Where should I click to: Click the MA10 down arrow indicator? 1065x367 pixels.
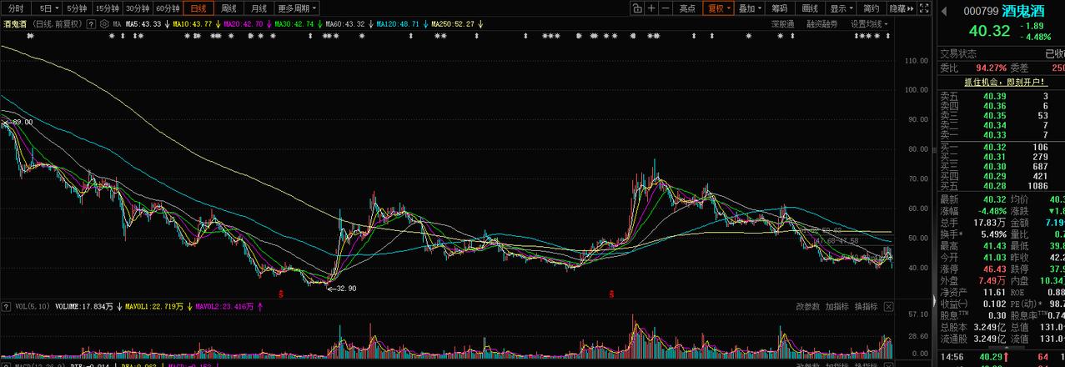pos(216,24)
